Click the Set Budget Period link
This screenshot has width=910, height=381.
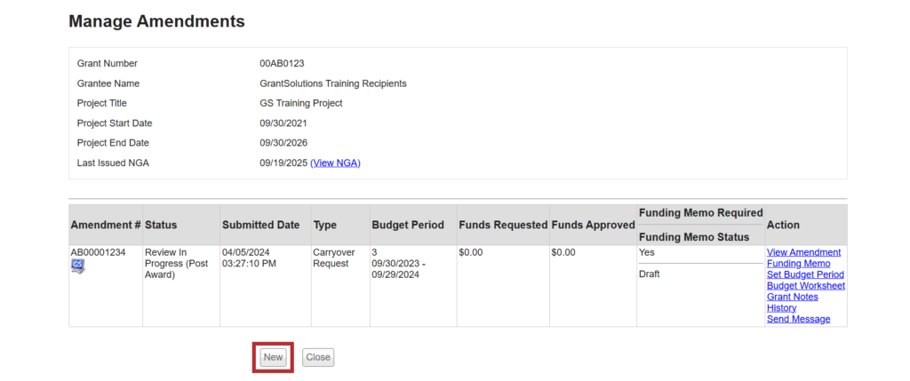click(x=805, y=274)
